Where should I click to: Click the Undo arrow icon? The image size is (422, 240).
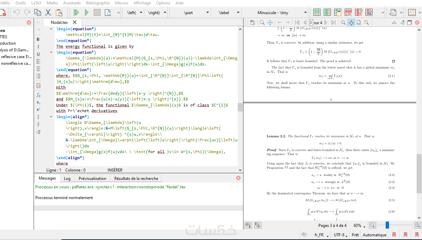[16, 13]
